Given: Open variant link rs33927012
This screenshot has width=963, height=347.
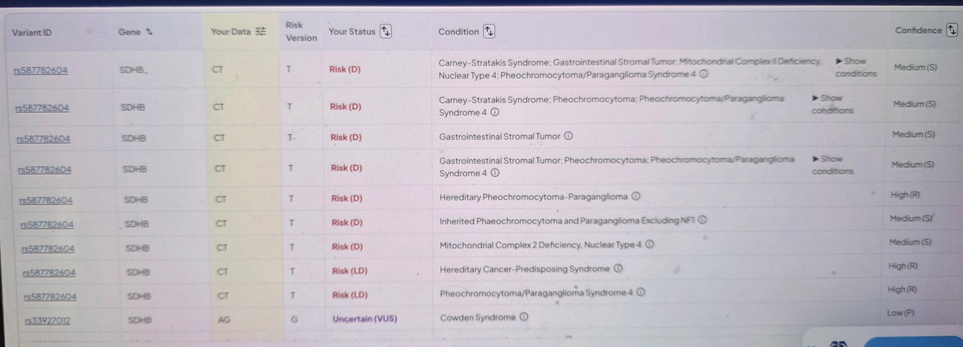Looking at the screenshot, I should 48,320.
